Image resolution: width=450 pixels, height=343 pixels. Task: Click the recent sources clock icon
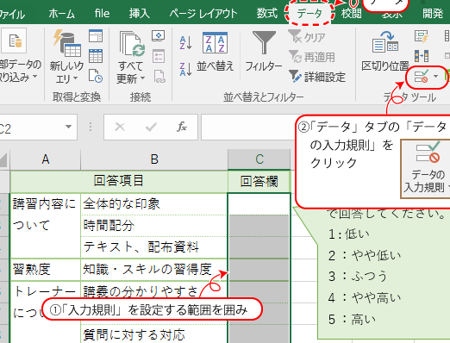(x=96, y=76)
